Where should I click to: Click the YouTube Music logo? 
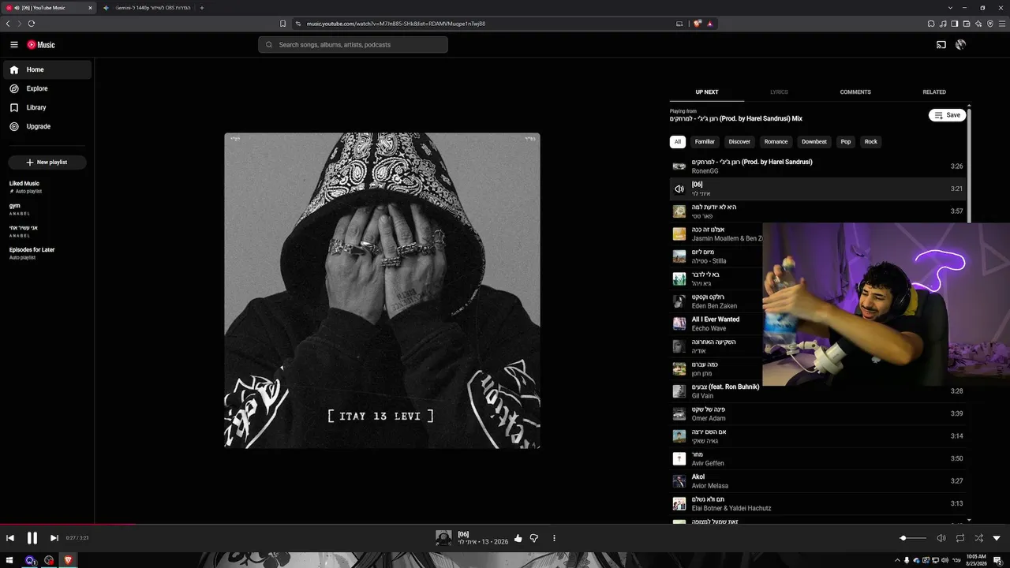pyautogui.click(x=41, y=45)
